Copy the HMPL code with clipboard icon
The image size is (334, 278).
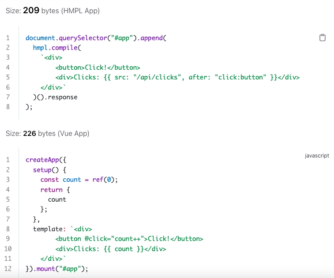322,38
